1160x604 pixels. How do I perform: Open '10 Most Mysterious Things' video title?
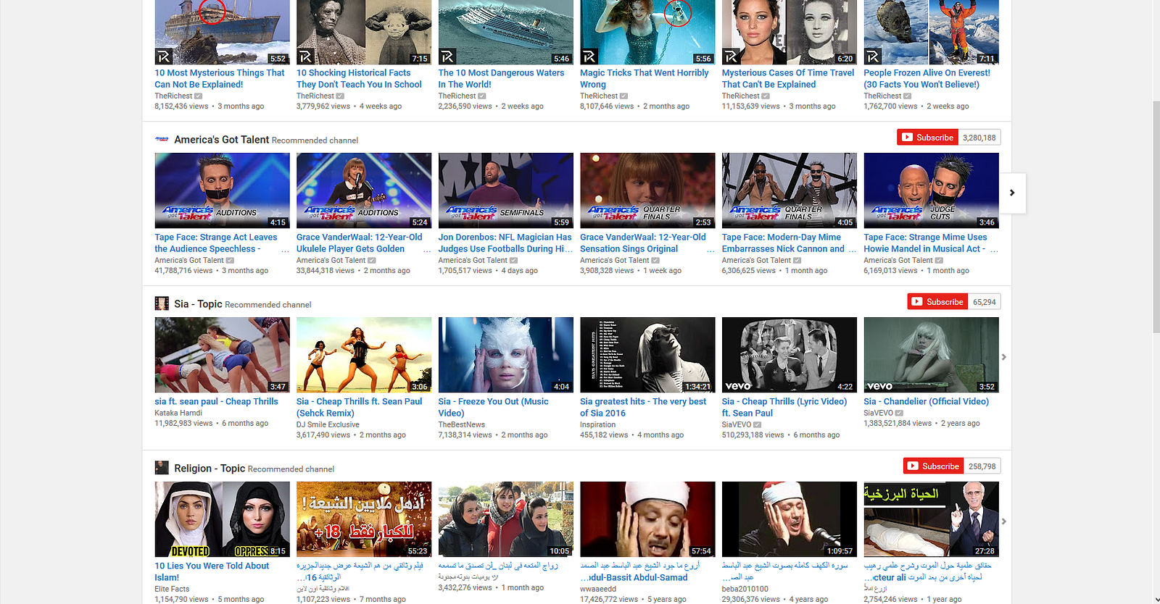point(220,78)
